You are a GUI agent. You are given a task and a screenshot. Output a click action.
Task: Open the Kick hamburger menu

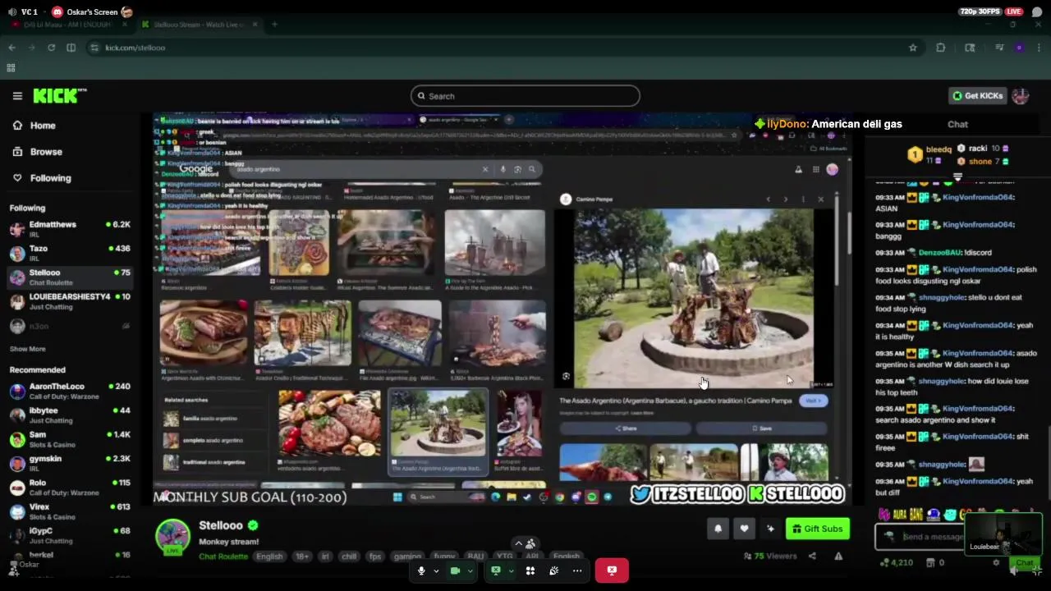[17, 96]
